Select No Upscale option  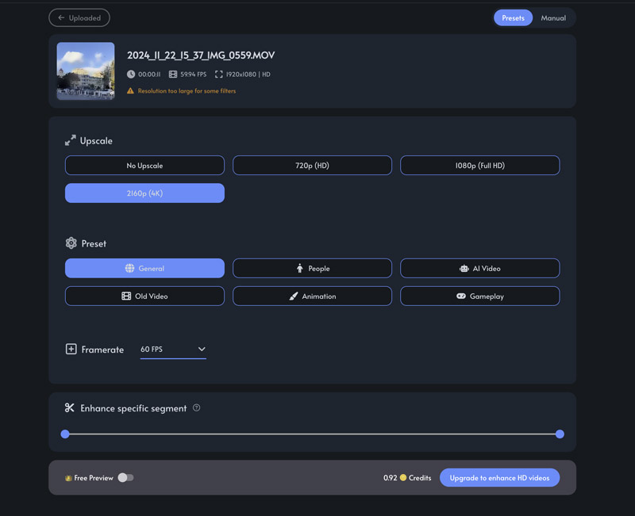tap(144, 166)
